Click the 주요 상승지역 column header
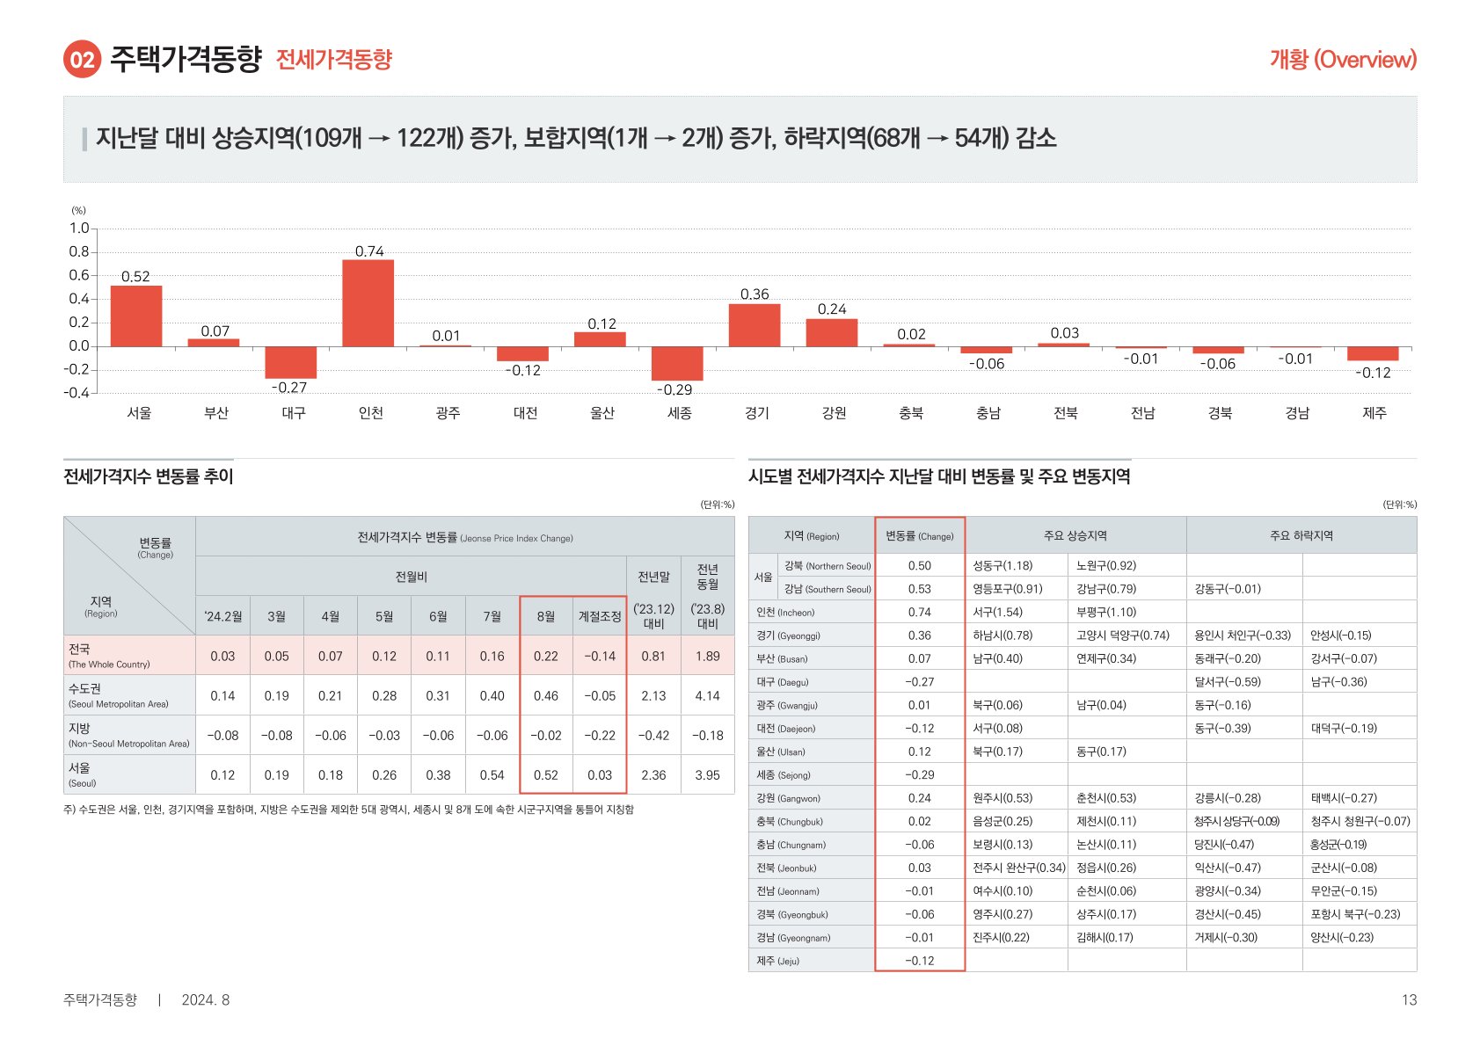Viewport: 1480px width, 1046px height. pyautogui.click(x=1075, y=535)
